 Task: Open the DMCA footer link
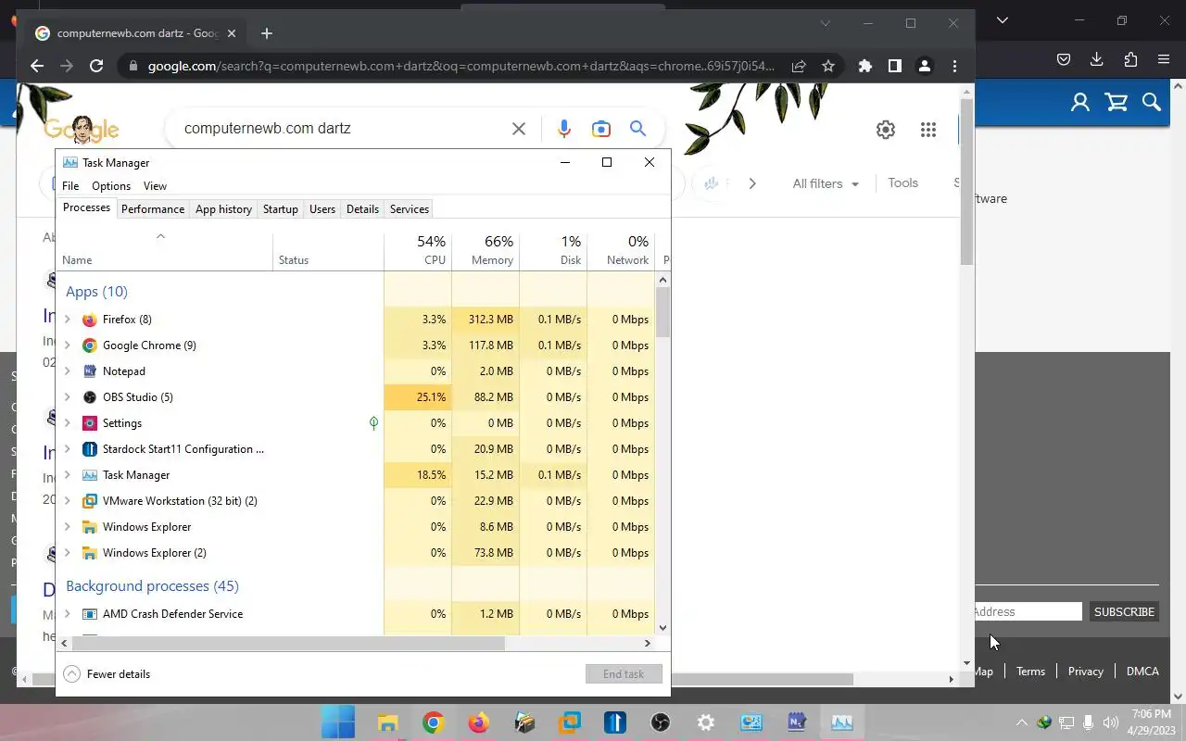tap(1142, 672)
